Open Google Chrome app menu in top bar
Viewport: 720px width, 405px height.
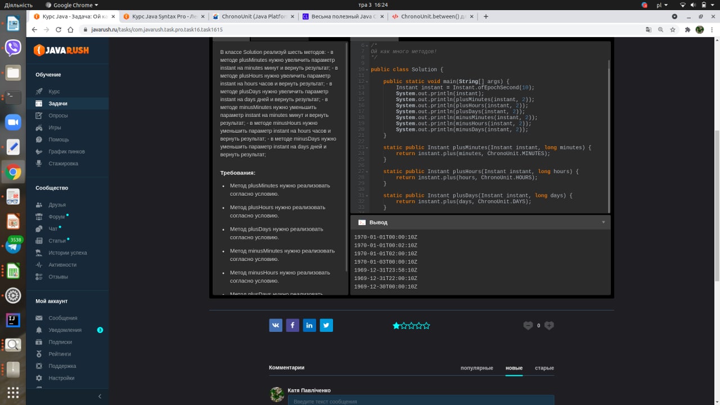[71, 5]
